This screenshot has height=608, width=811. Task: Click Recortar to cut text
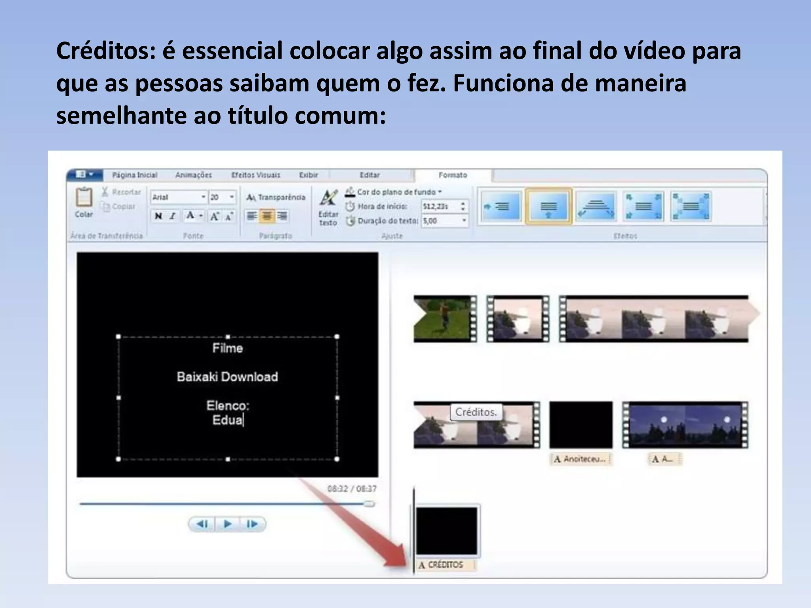point(121,192)
